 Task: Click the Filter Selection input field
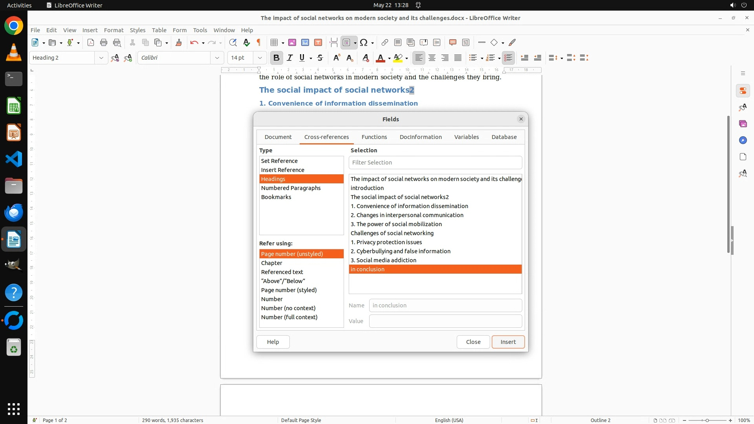[435, 163]
